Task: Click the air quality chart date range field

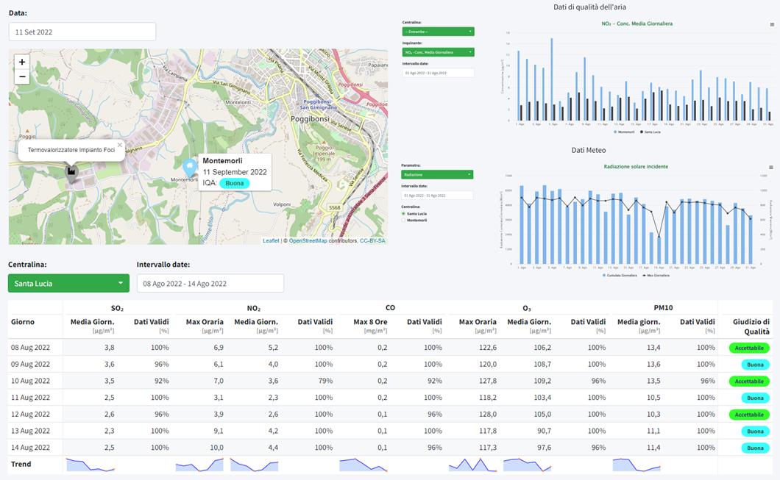Action: click(x=439, y=73)
